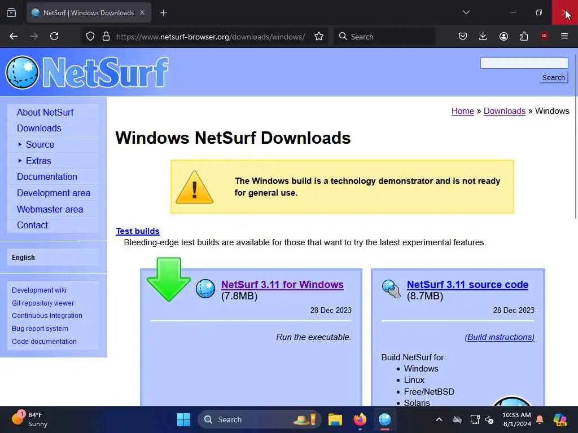Screen dimensions: 578x433
Task: Open the Contact sidebar link
Action: (x=32, y=225)
